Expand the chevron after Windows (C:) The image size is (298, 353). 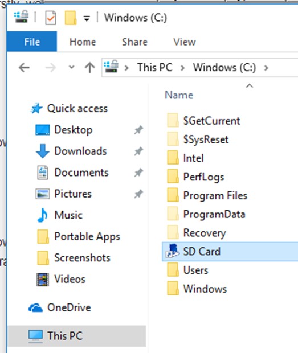click(x=266, y=68)
